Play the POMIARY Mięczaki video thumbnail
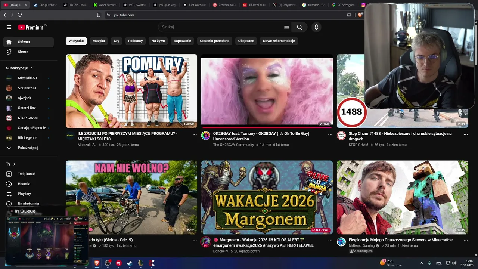Viewport: 478px width, 269px height. [131, 91]
